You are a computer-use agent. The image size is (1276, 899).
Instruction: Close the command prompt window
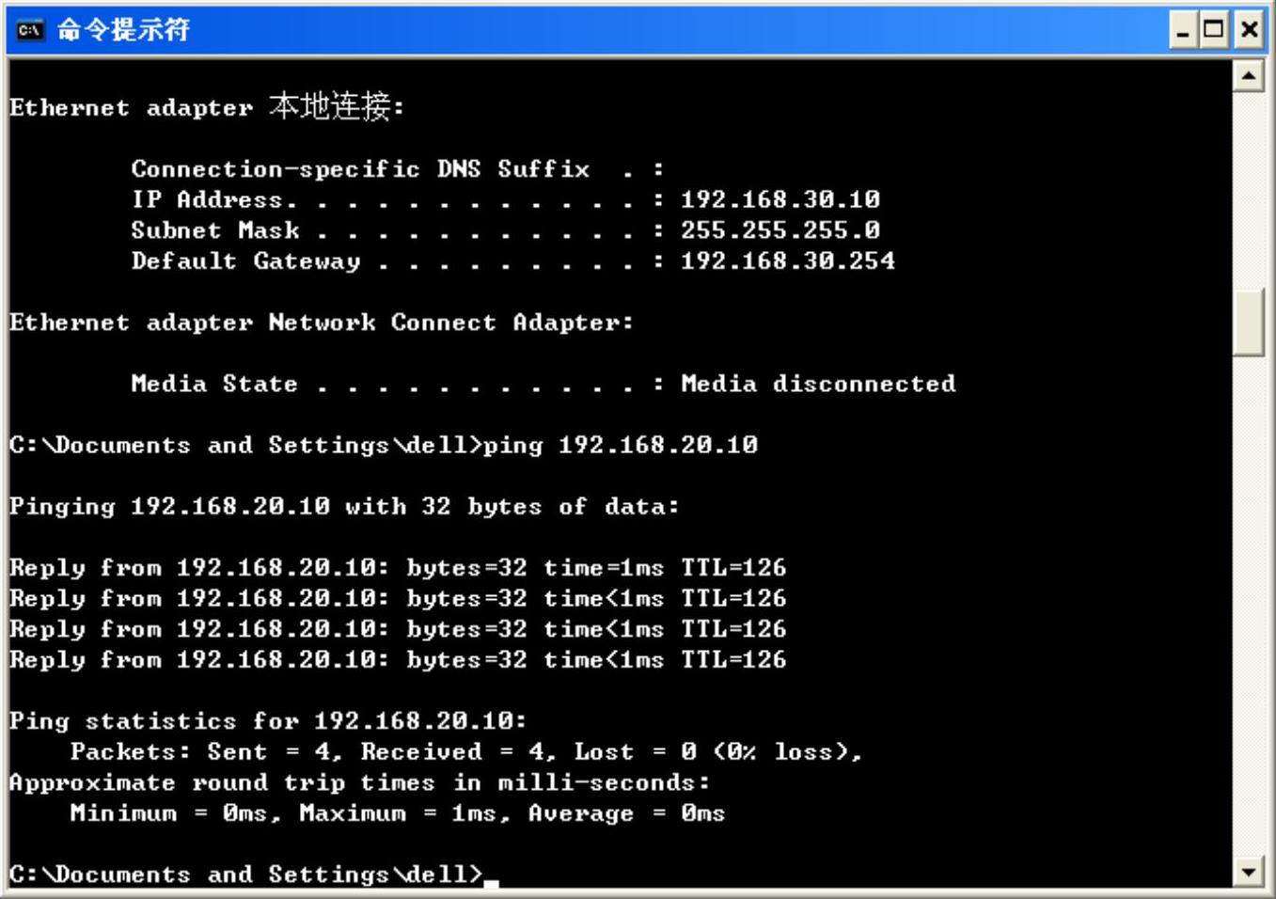point(1249,30)
